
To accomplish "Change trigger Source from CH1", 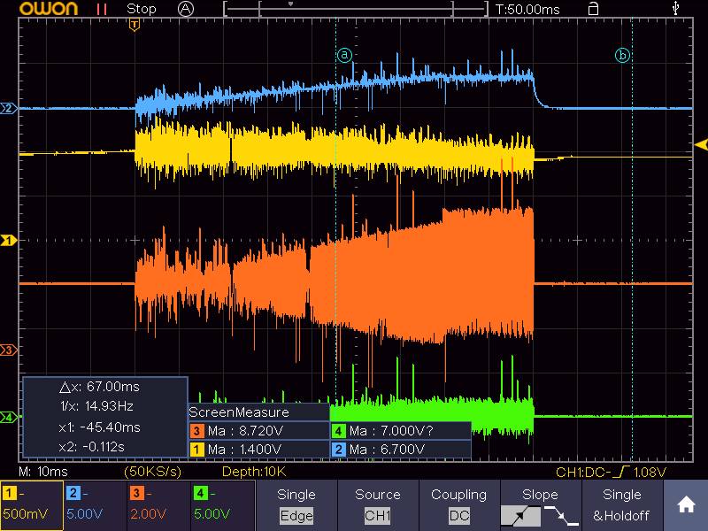I will (378, 504).
